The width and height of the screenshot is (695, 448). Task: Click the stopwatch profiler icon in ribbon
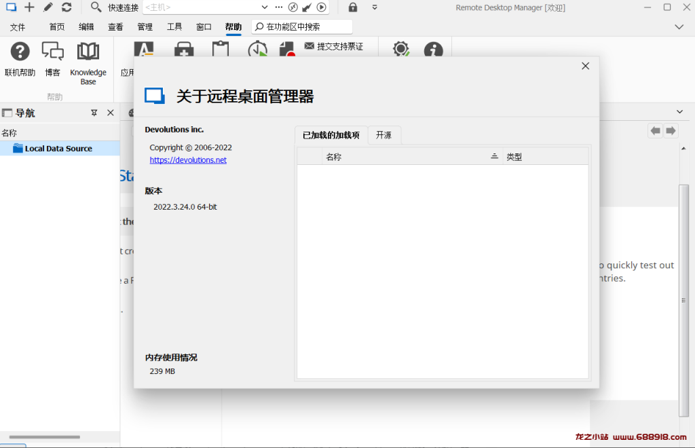click(257, 49)
